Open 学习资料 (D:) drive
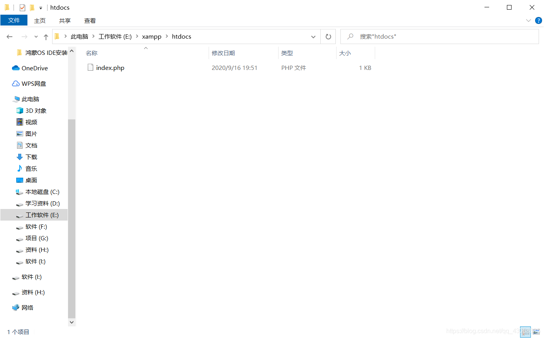This screenshot has width=544, height=338. (42, 203)
